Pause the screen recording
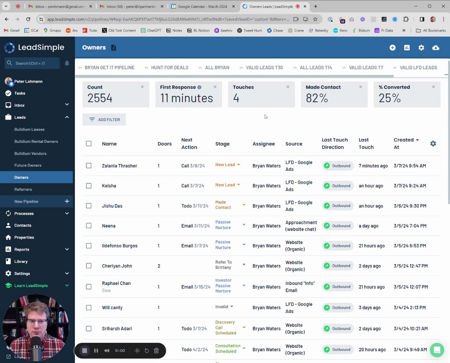This screenshot has height=363, width=450. (96, 351)
